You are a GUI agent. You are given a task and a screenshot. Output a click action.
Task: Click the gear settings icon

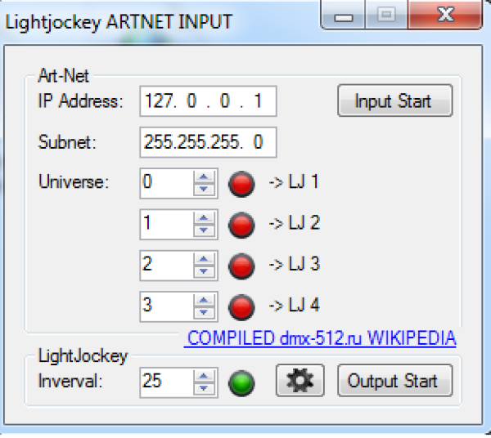coord(300,381)
